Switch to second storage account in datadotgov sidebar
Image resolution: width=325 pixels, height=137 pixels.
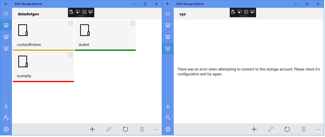click(x=6, y=37)
